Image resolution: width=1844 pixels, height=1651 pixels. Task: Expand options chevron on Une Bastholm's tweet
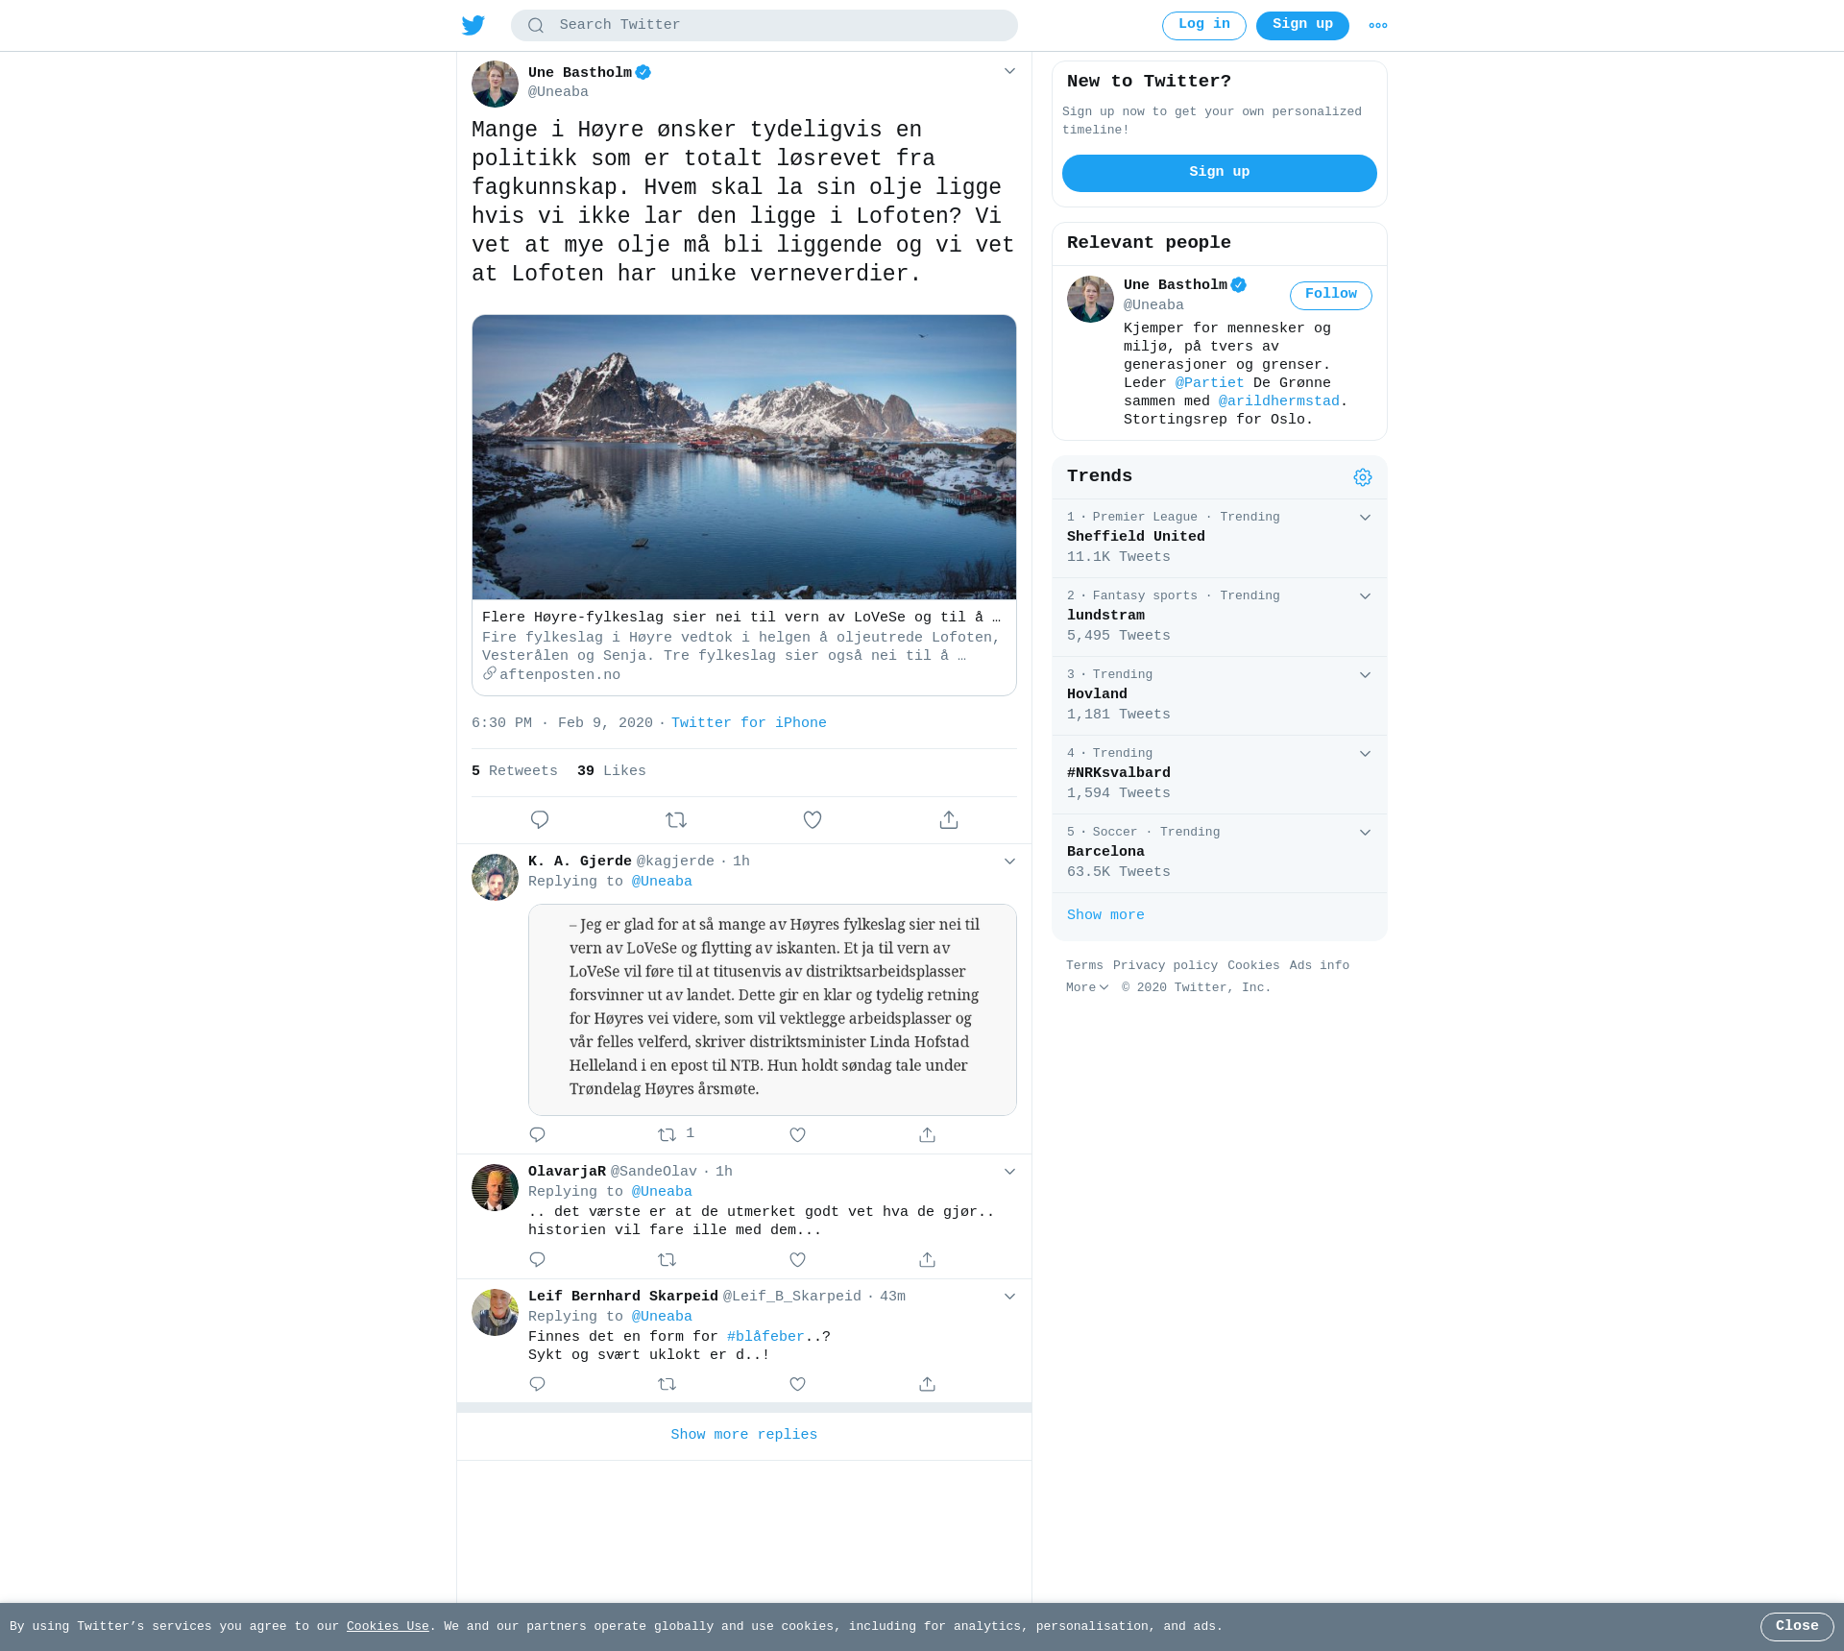tap(1009, 71)
